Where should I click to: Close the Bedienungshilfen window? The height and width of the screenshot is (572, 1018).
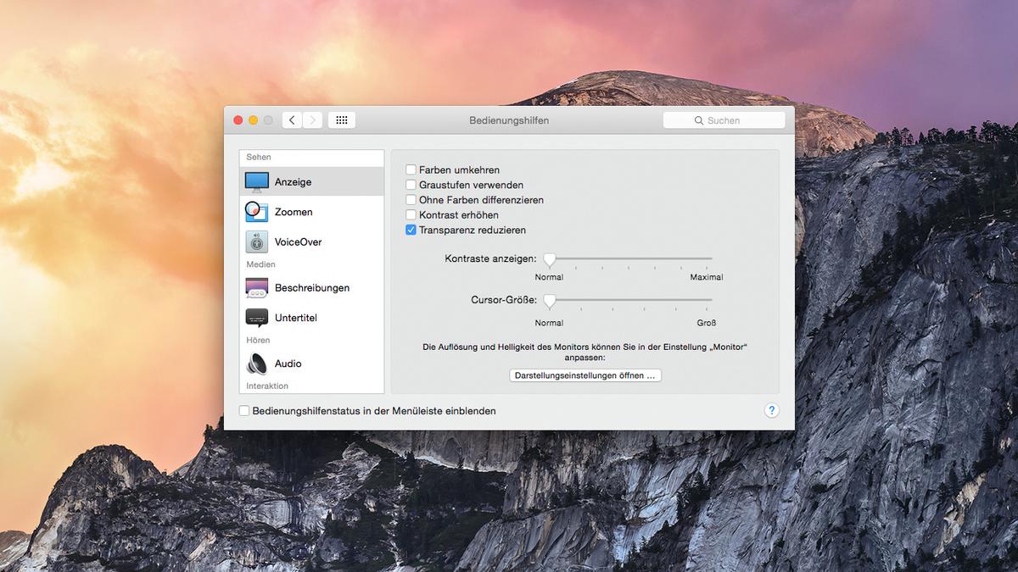coord(238,120)
